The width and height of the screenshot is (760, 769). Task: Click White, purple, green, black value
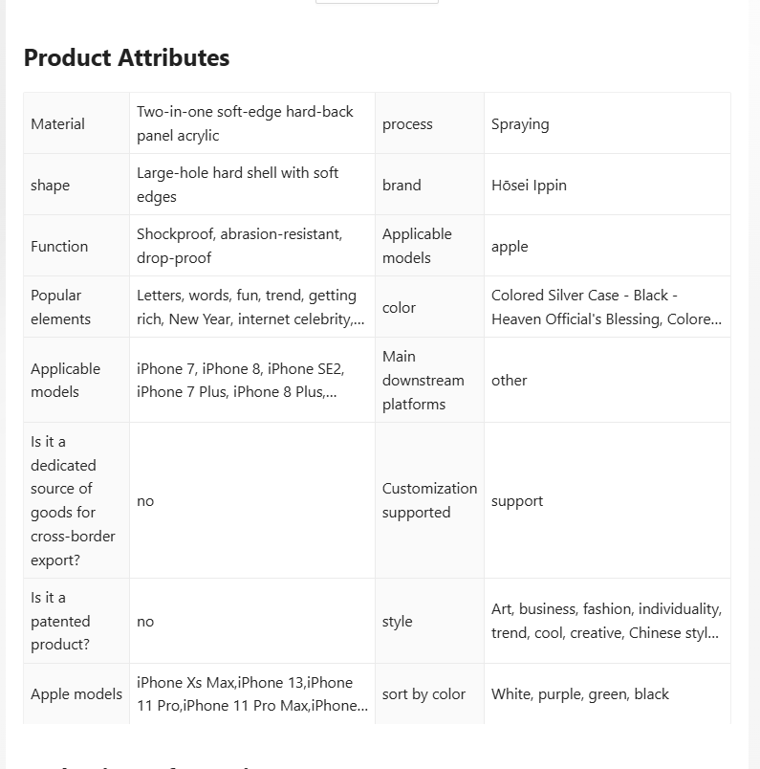point(580,694)
